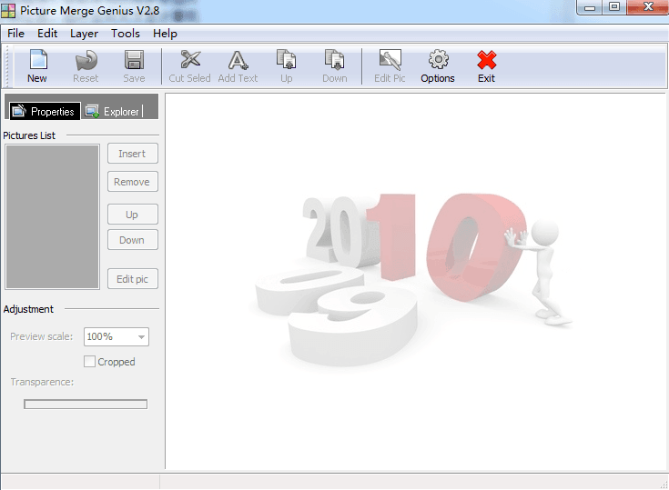Select the Cut Seled scissors tool
This screenshot has width=669, height=490.
pyautogui.click(x=189, y=62)
